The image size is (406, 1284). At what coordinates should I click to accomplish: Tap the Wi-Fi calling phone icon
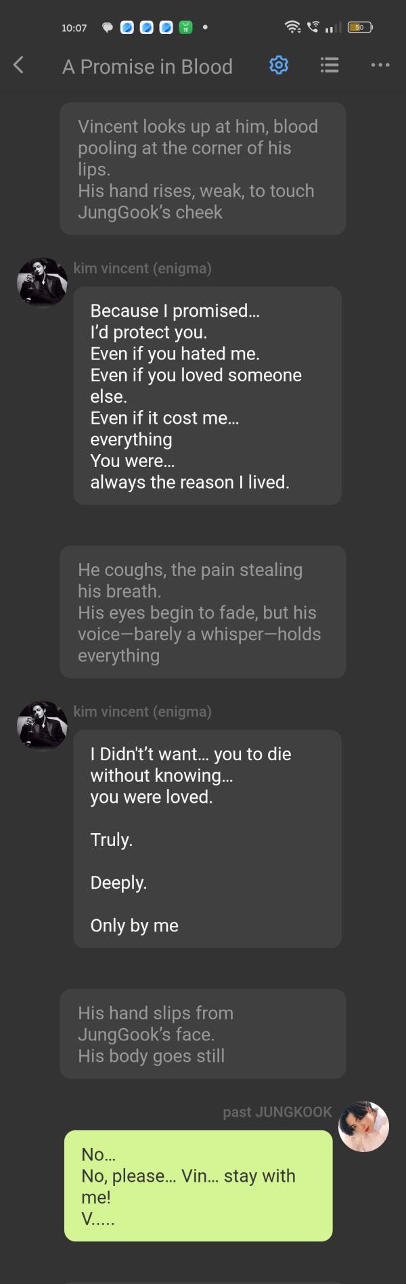click(x=313, y=27)
